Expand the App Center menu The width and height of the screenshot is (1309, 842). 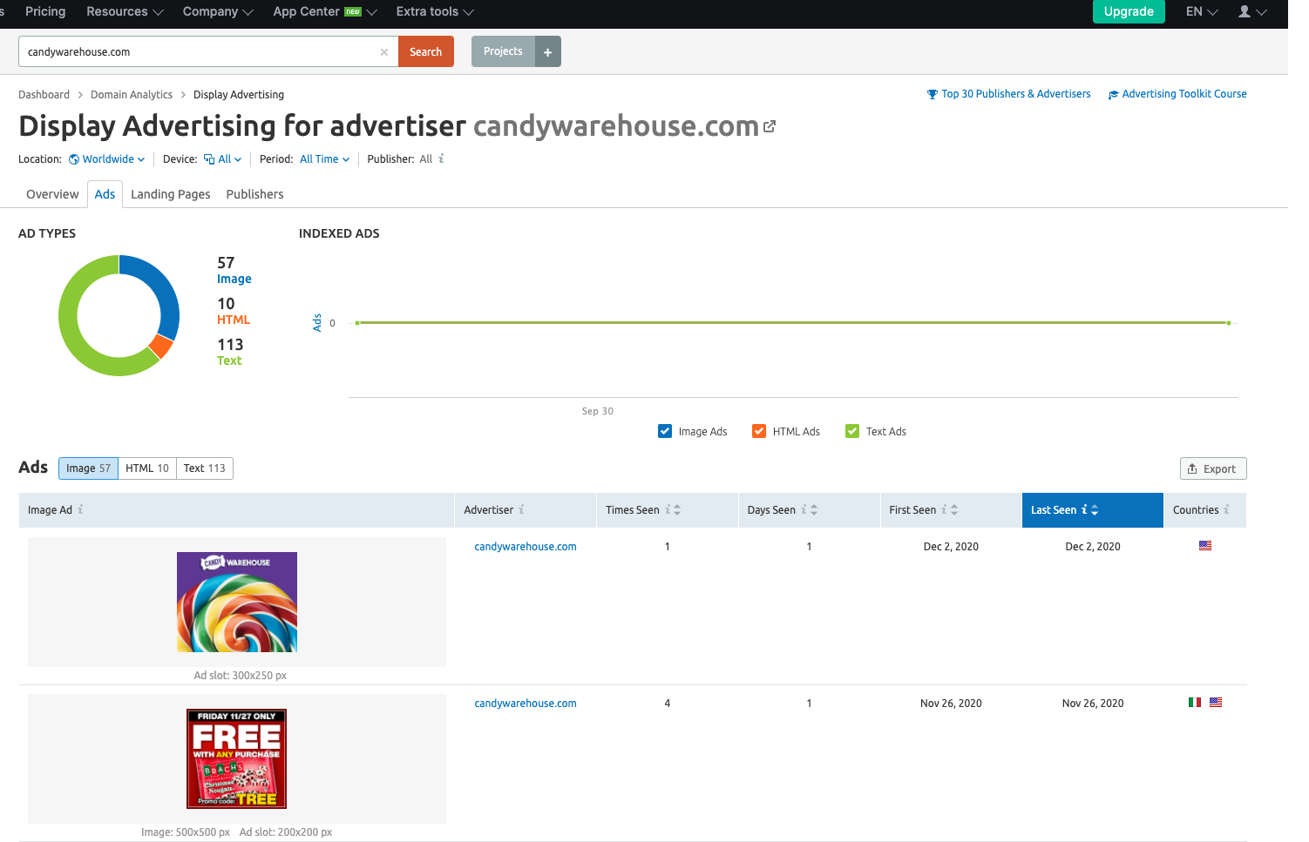[x=325, y=11]
